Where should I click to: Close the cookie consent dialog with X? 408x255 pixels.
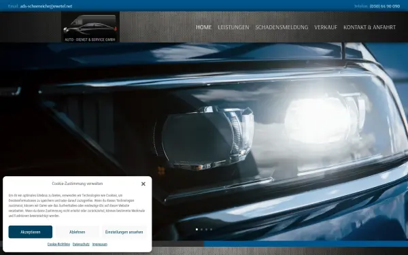(143, 184)
